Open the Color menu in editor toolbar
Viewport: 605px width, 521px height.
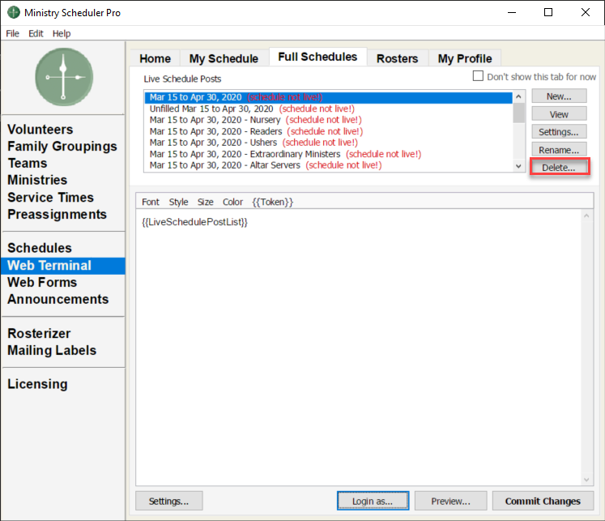(232, 202)
